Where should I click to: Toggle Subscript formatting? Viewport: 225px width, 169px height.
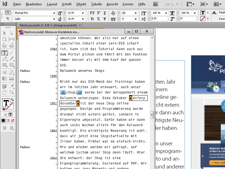pos(99,19)
